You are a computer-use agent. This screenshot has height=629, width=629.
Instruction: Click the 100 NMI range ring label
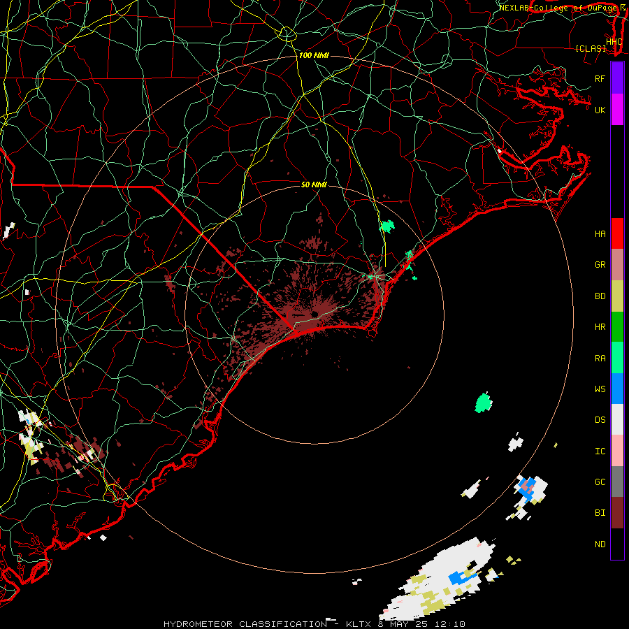(314, 55)
